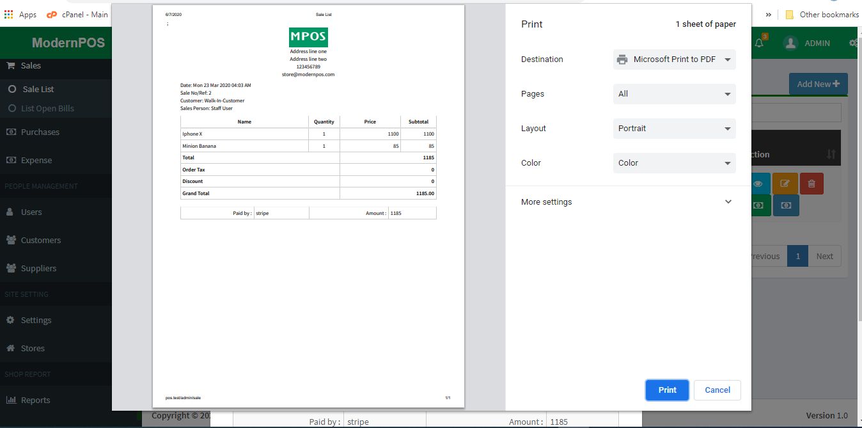Screen dimensions: 862x428
Task: Open the Destination dropdown
Action: pos(674,59)
